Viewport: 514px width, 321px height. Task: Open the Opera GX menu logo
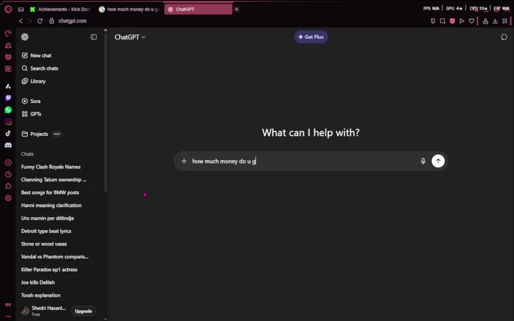click(x=8, y=9)
